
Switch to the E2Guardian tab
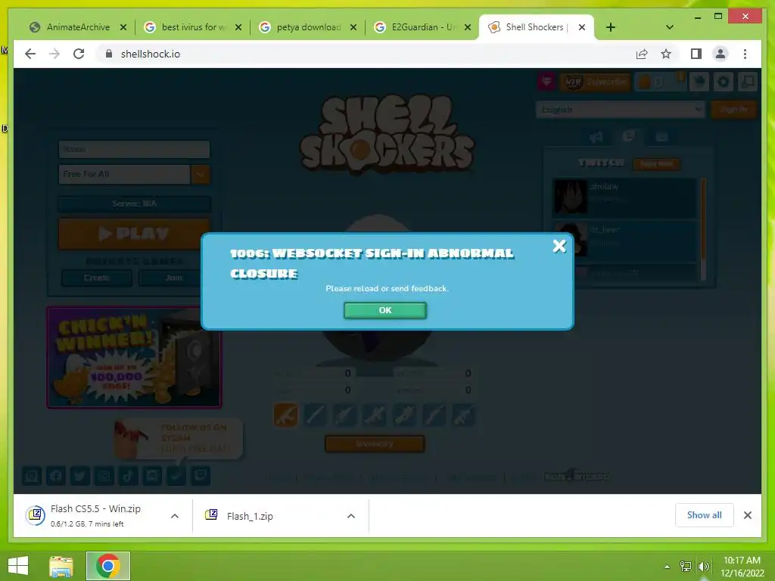pyautogui.click(x=423, y=27)
